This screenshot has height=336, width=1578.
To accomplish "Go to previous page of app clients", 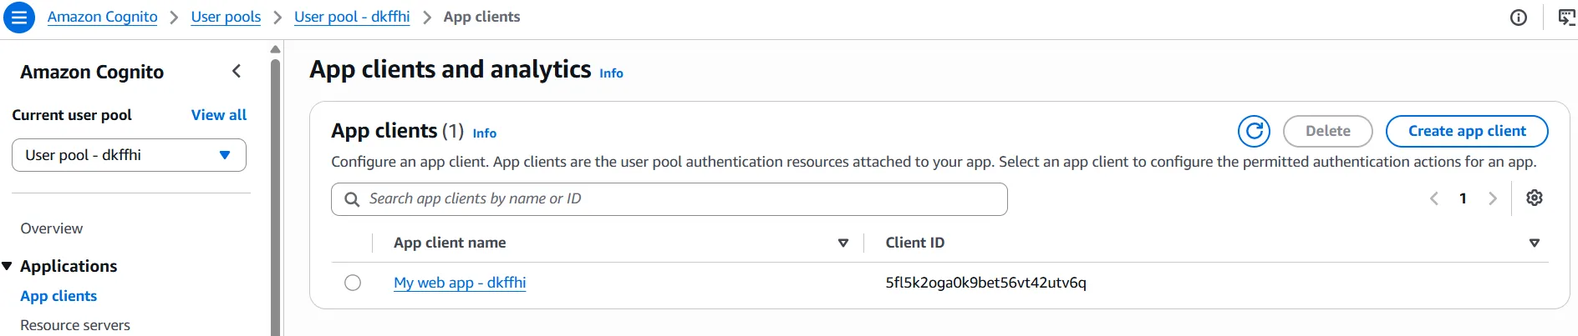I will point(1434,198).
